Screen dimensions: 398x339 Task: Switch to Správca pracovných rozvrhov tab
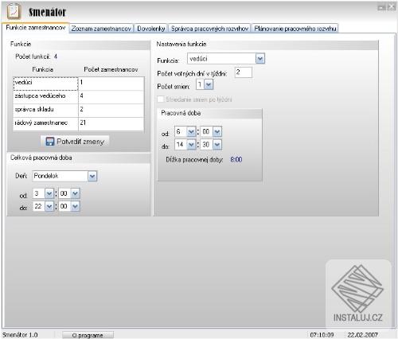[x=209, y=29]
